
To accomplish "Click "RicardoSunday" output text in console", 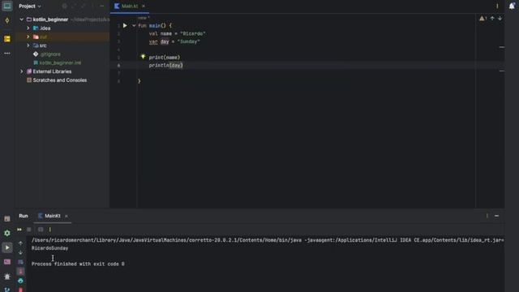I will pyautogui.click(x=49, y=248).
